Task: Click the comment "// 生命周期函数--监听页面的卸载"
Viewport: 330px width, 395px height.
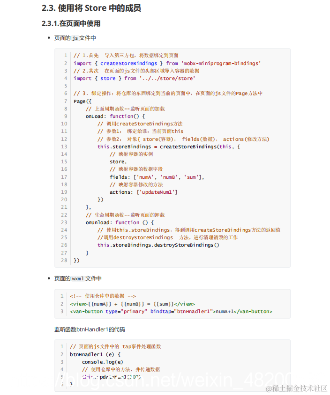Action: (x=125, y=215)
